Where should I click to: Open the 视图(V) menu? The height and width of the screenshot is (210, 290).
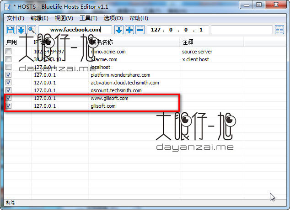coord(64,18)
